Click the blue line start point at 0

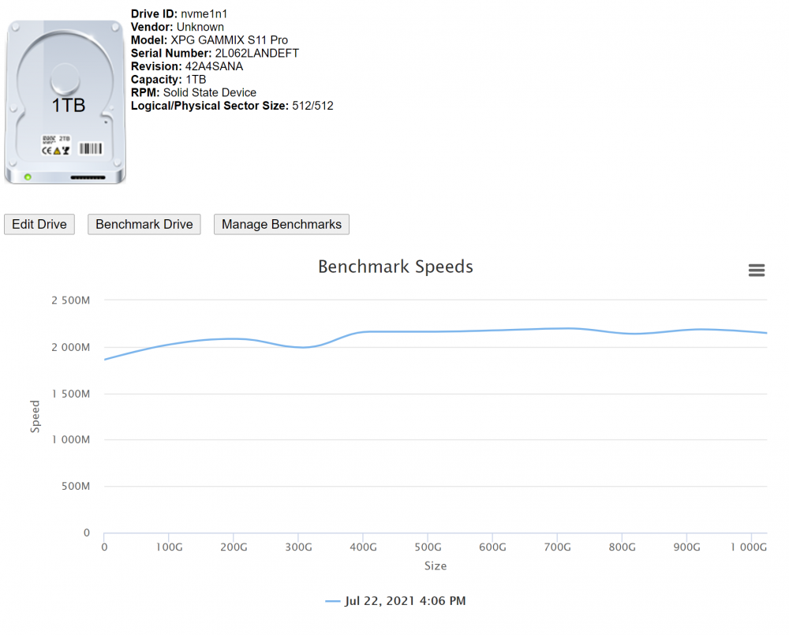[x=105, y=359]
